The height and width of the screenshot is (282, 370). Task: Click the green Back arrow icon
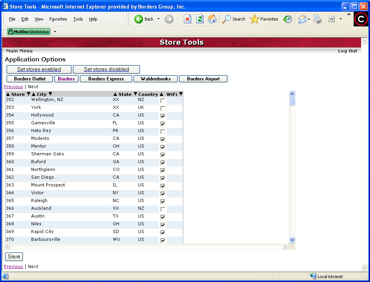[139, 19]
